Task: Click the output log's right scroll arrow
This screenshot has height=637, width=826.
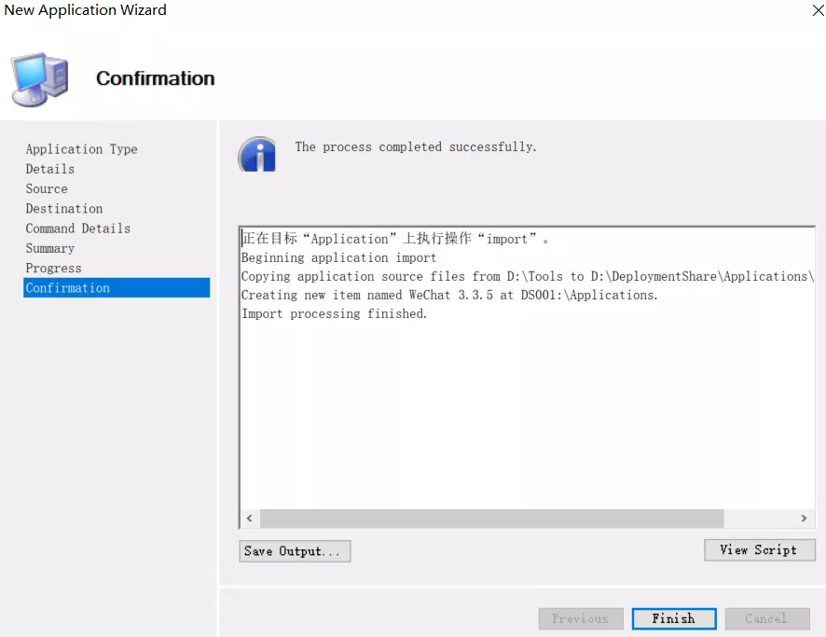Action: coord(804,519)
